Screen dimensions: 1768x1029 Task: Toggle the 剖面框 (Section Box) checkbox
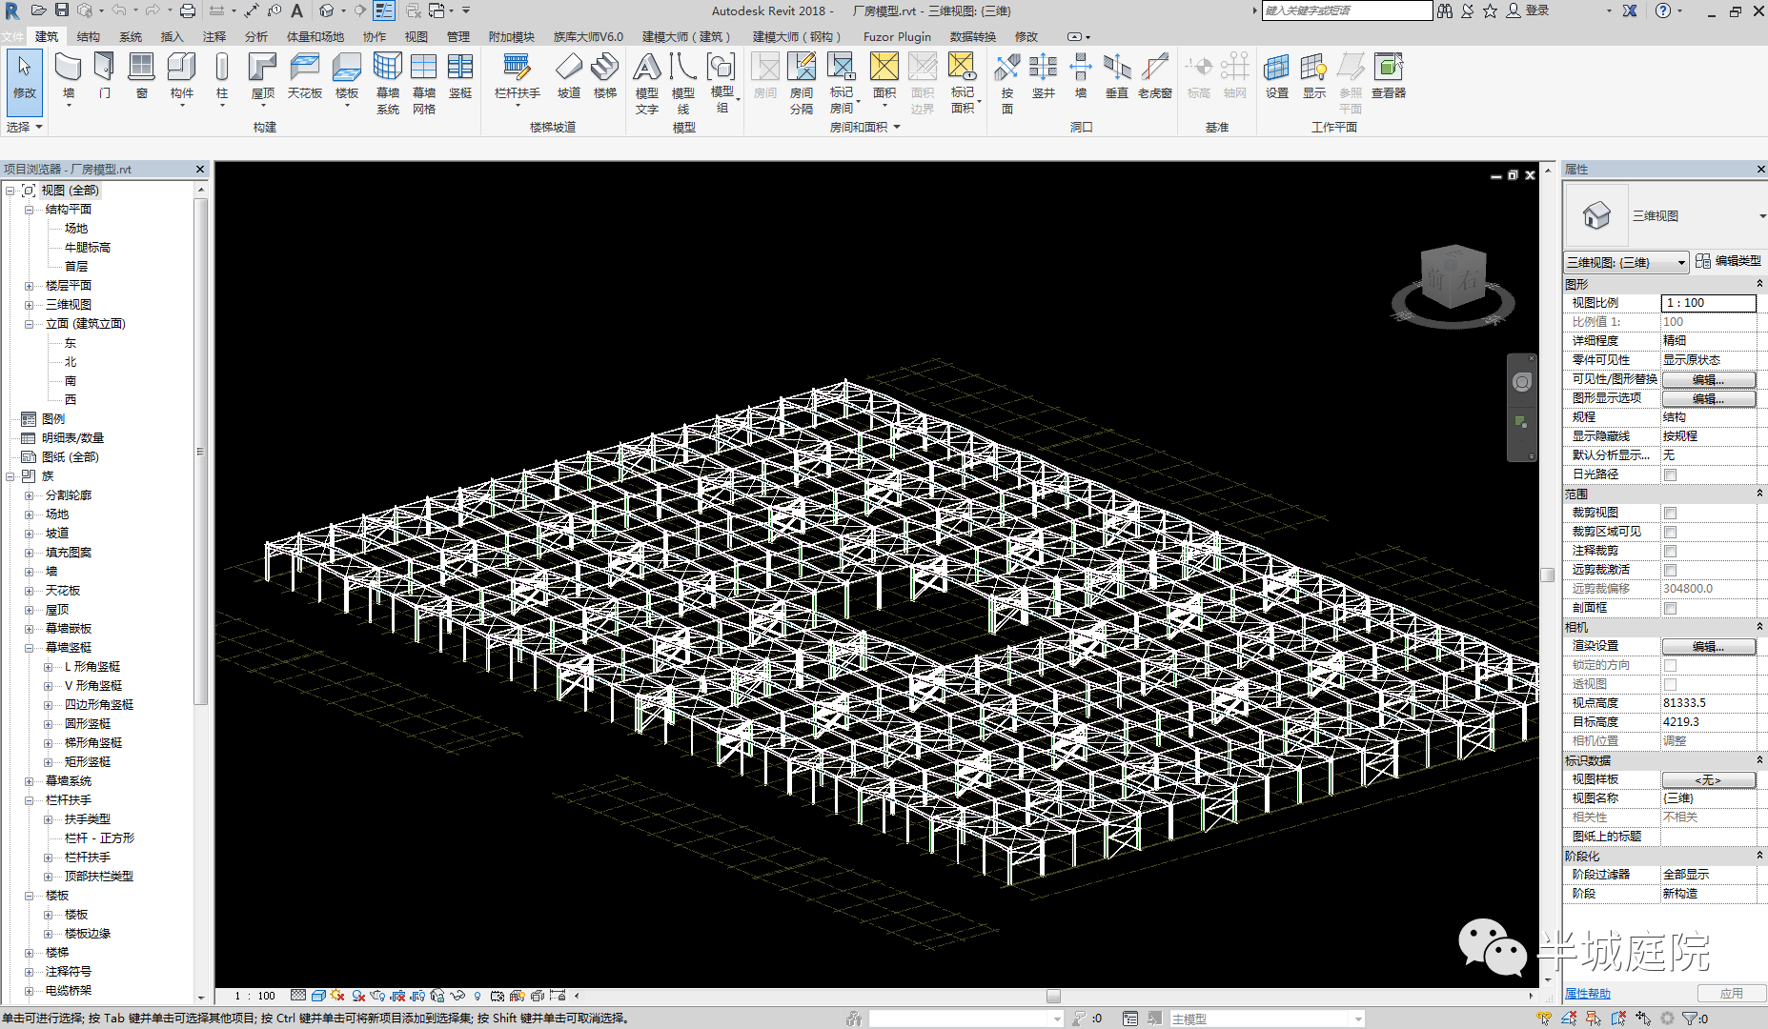[x=1670, y=608]
